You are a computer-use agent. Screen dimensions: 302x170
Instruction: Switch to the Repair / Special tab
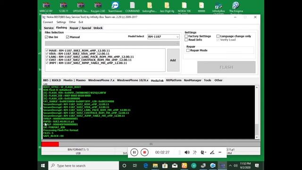pos(80,28)
